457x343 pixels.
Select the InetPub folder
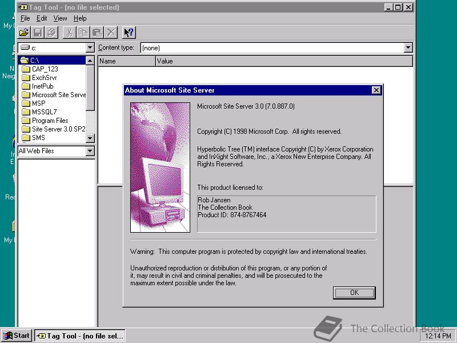pos(38,86)
